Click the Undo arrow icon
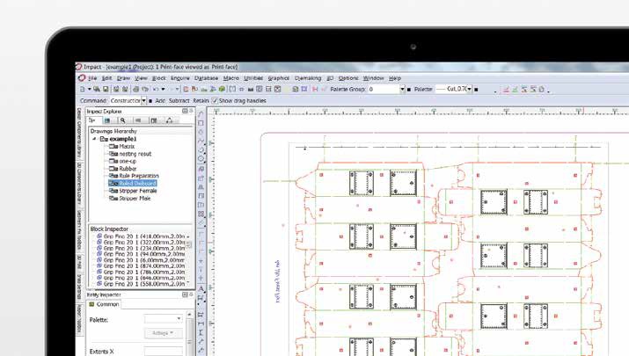 click(x=156, y=89)
